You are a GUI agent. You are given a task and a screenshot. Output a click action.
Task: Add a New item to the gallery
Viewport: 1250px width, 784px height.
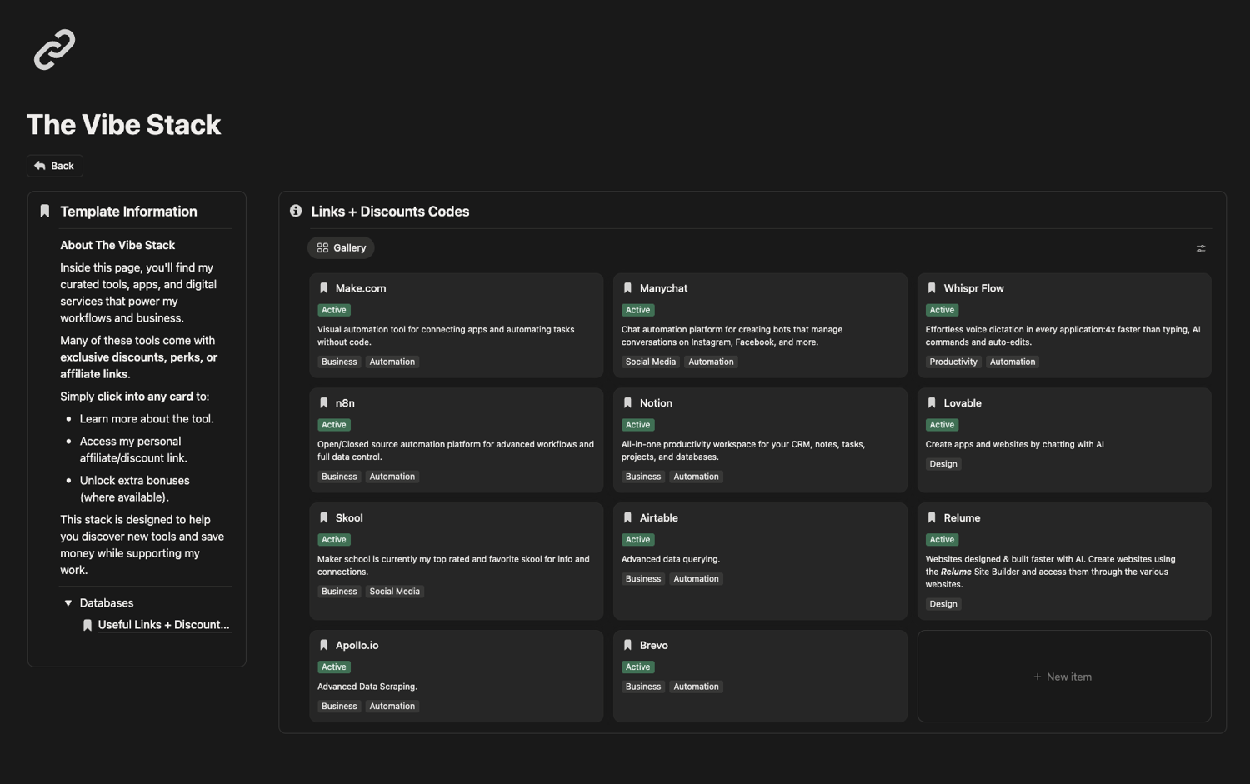pyautogui.click(x=1063, y=677)
